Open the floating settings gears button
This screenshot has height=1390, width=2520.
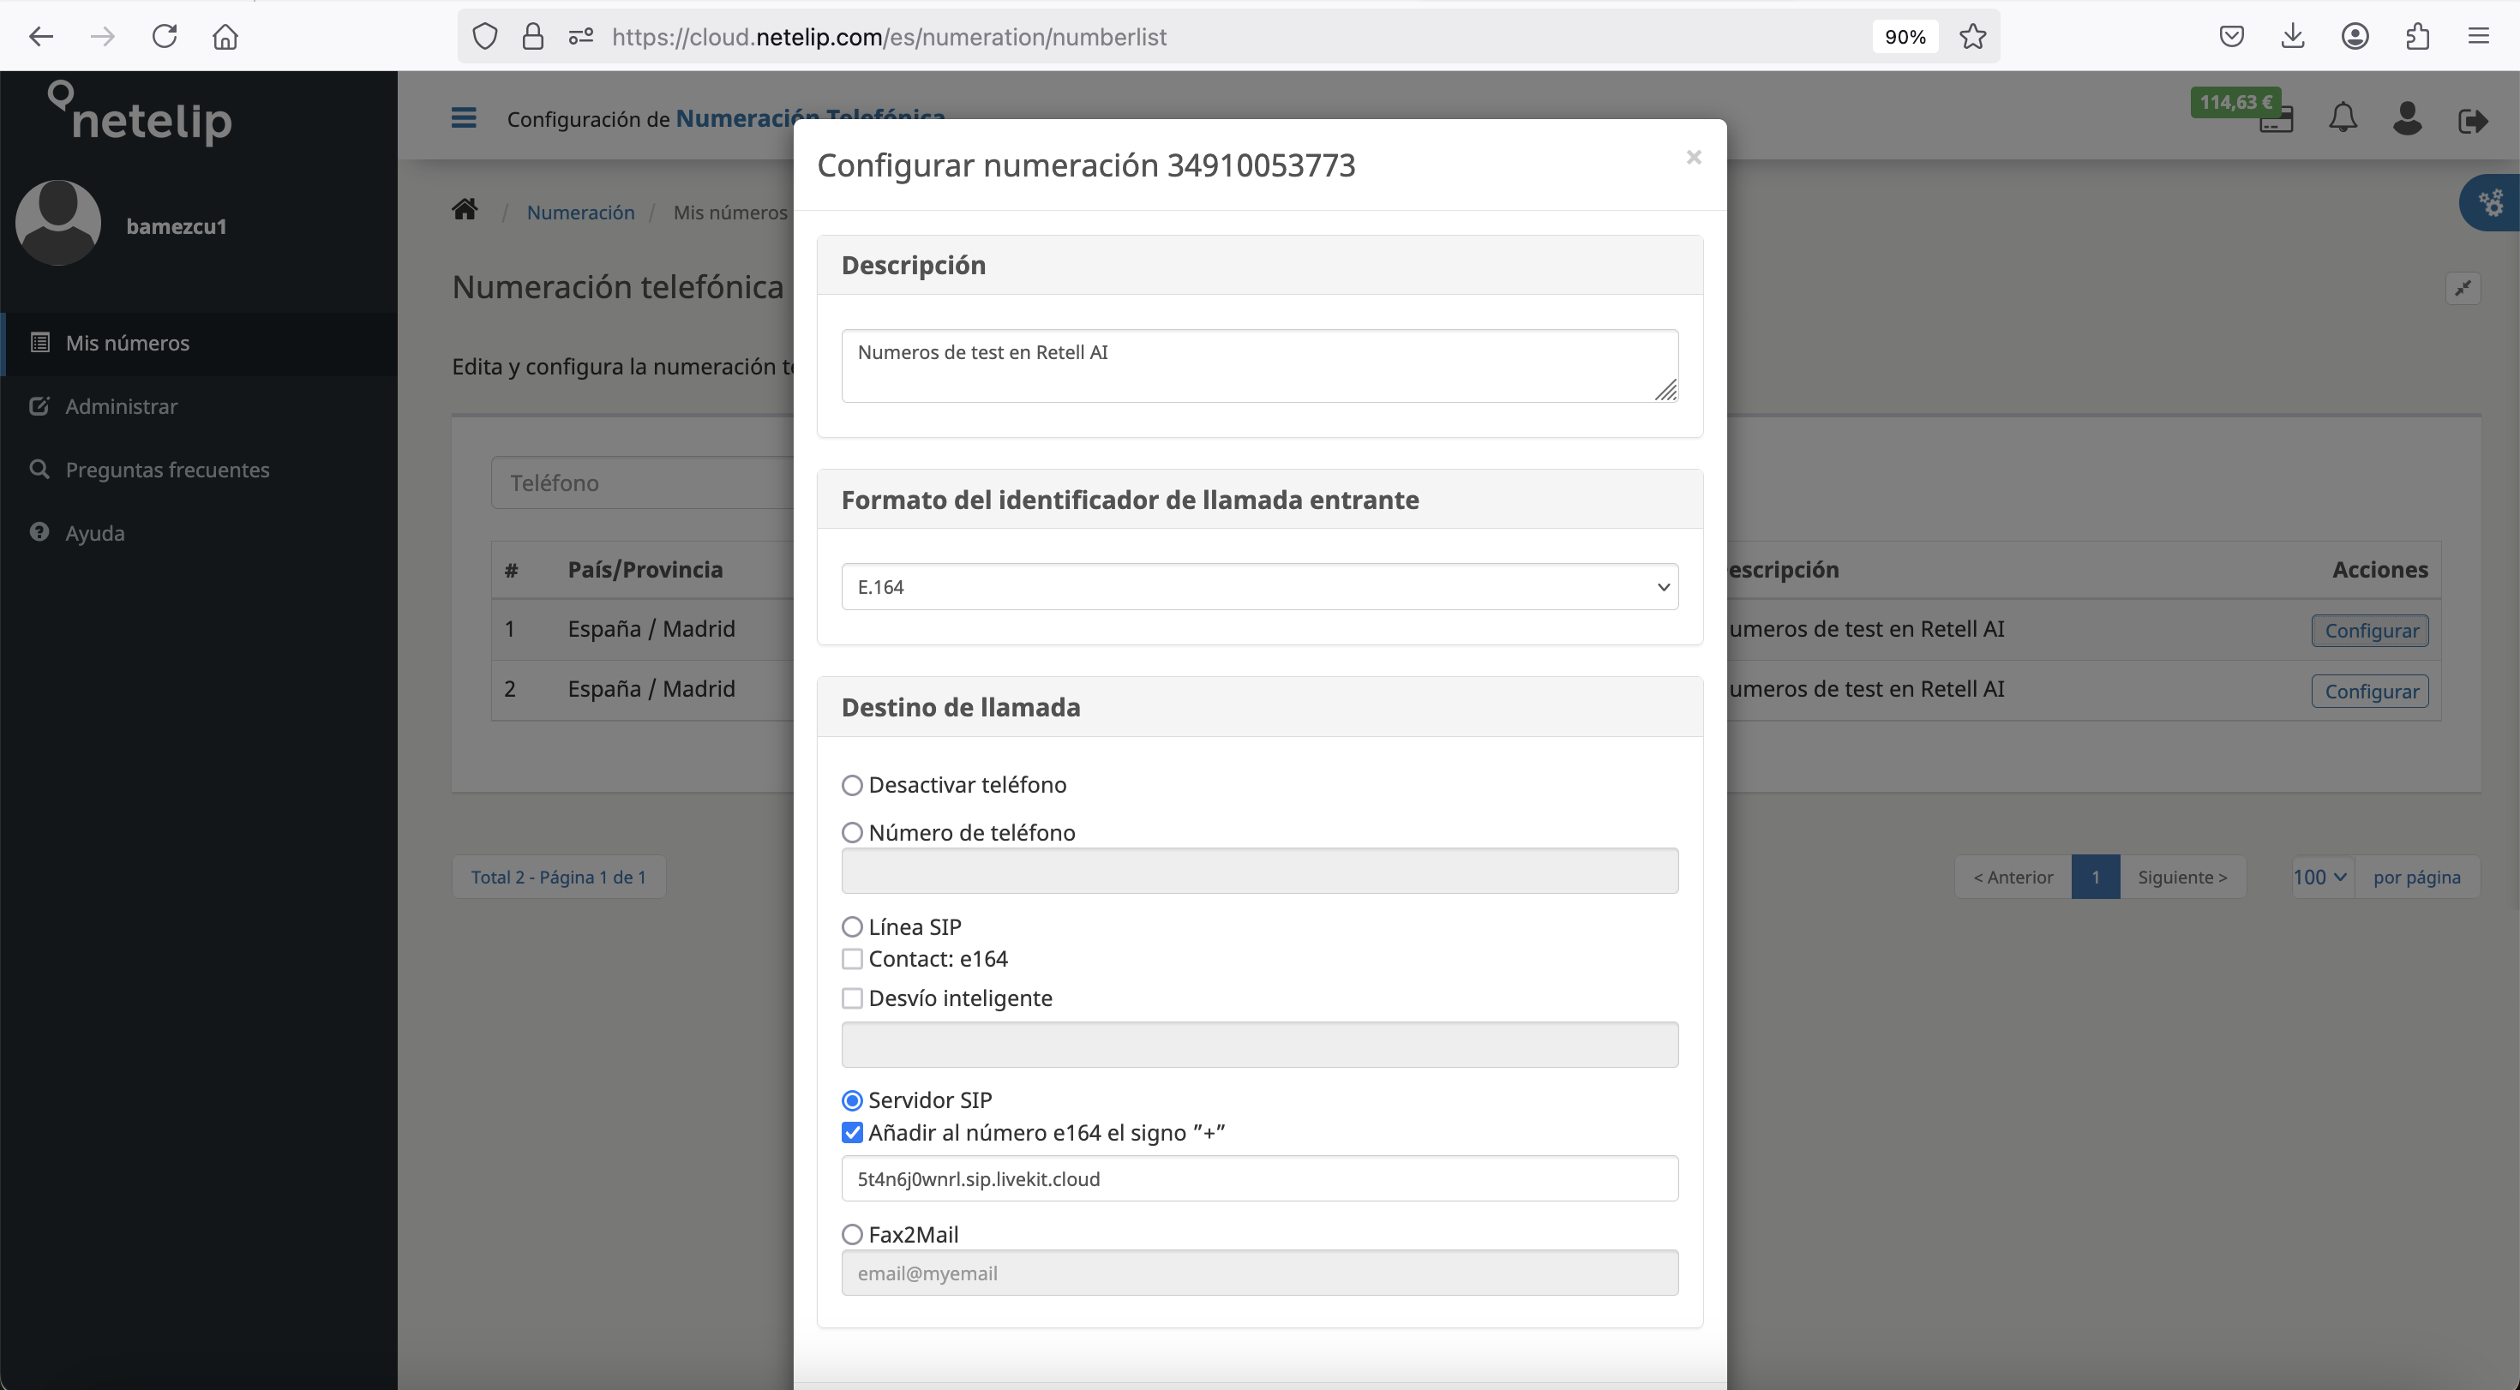(2491, 202)
